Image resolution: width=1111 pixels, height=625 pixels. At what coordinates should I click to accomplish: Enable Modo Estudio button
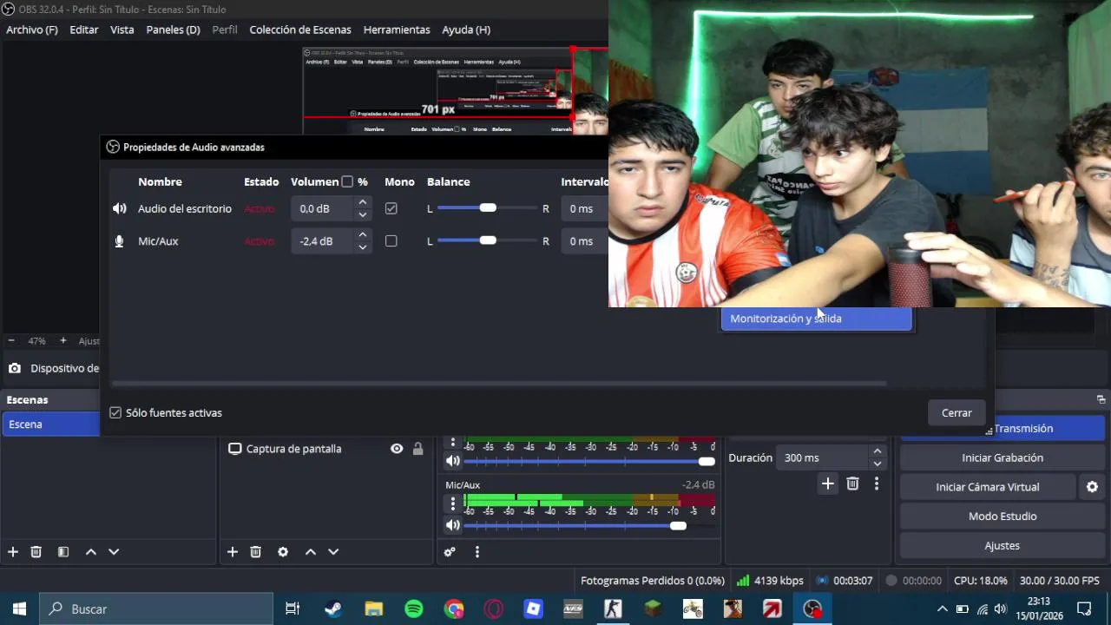pyautogui.click(x=1003, y=516)
